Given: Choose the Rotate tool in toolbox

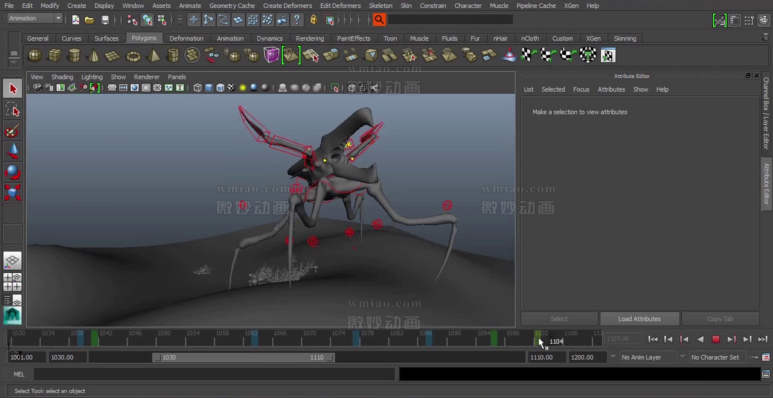Looking at the screenshot, I should point(13,172).
